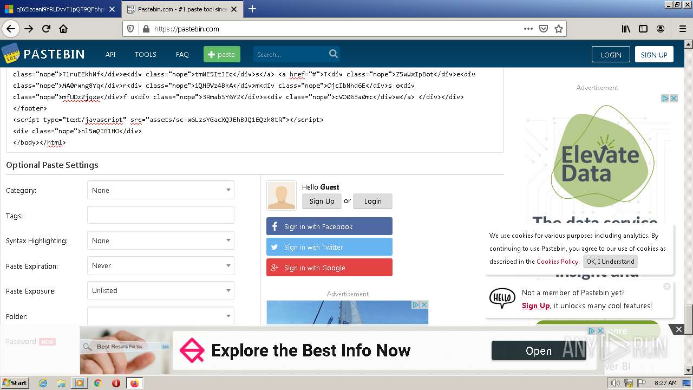Open the TOOLS menu item
The height and width of the screenshot is (390, 693).
[x=145, y=54]
